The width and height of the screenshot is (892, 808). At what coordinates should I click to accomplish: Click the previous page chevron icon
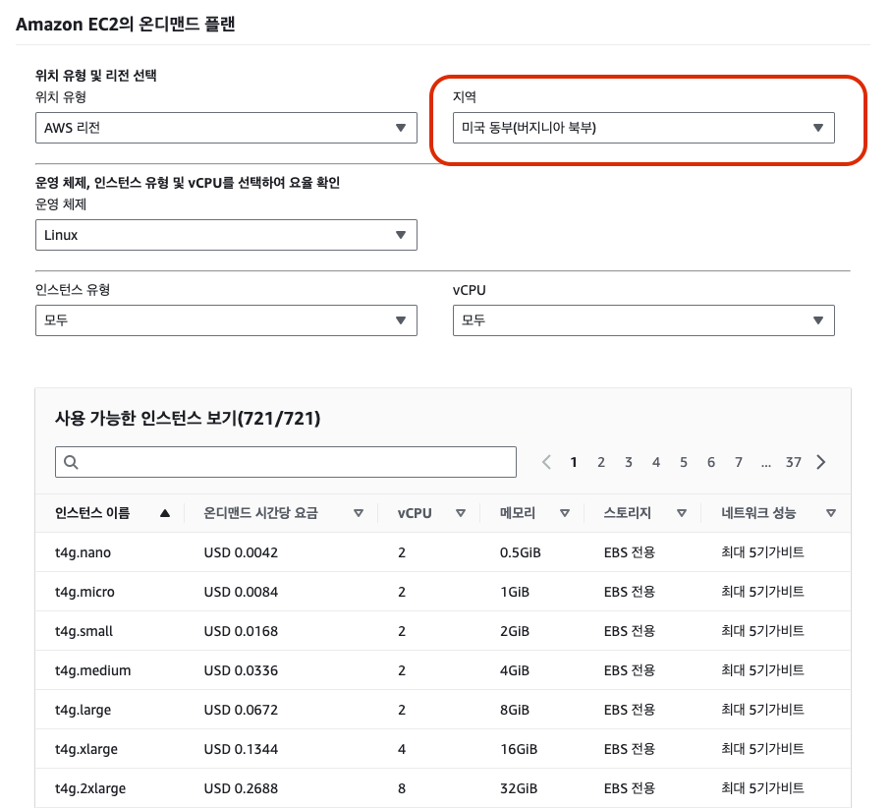[546, 462]
